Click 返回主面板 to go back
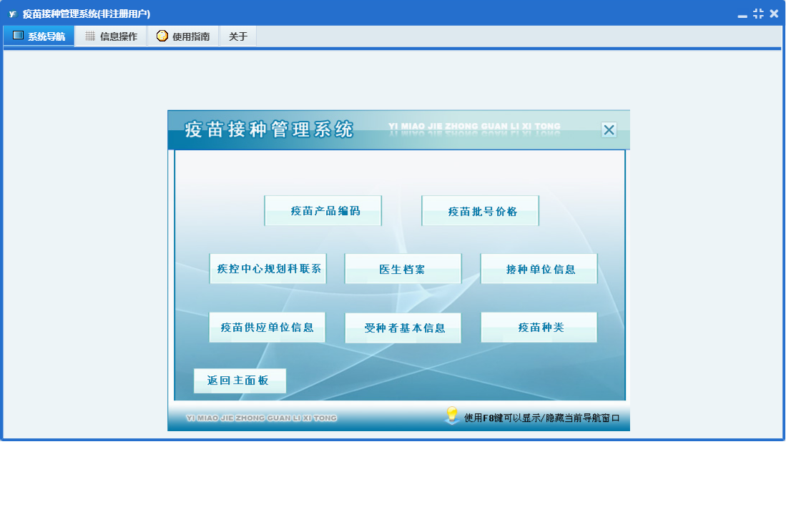 [x=240, y=380]
